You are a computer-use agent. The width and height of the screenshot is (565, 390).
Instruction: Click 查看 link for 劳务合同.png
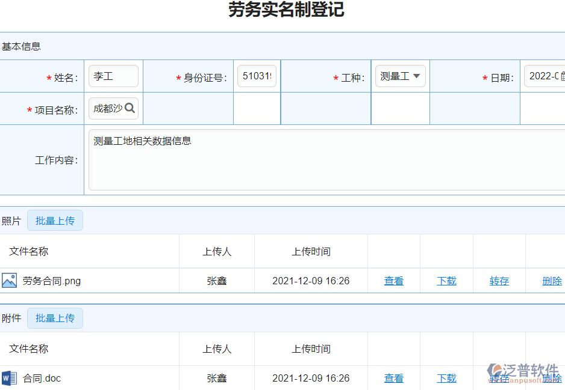point(393,281)
